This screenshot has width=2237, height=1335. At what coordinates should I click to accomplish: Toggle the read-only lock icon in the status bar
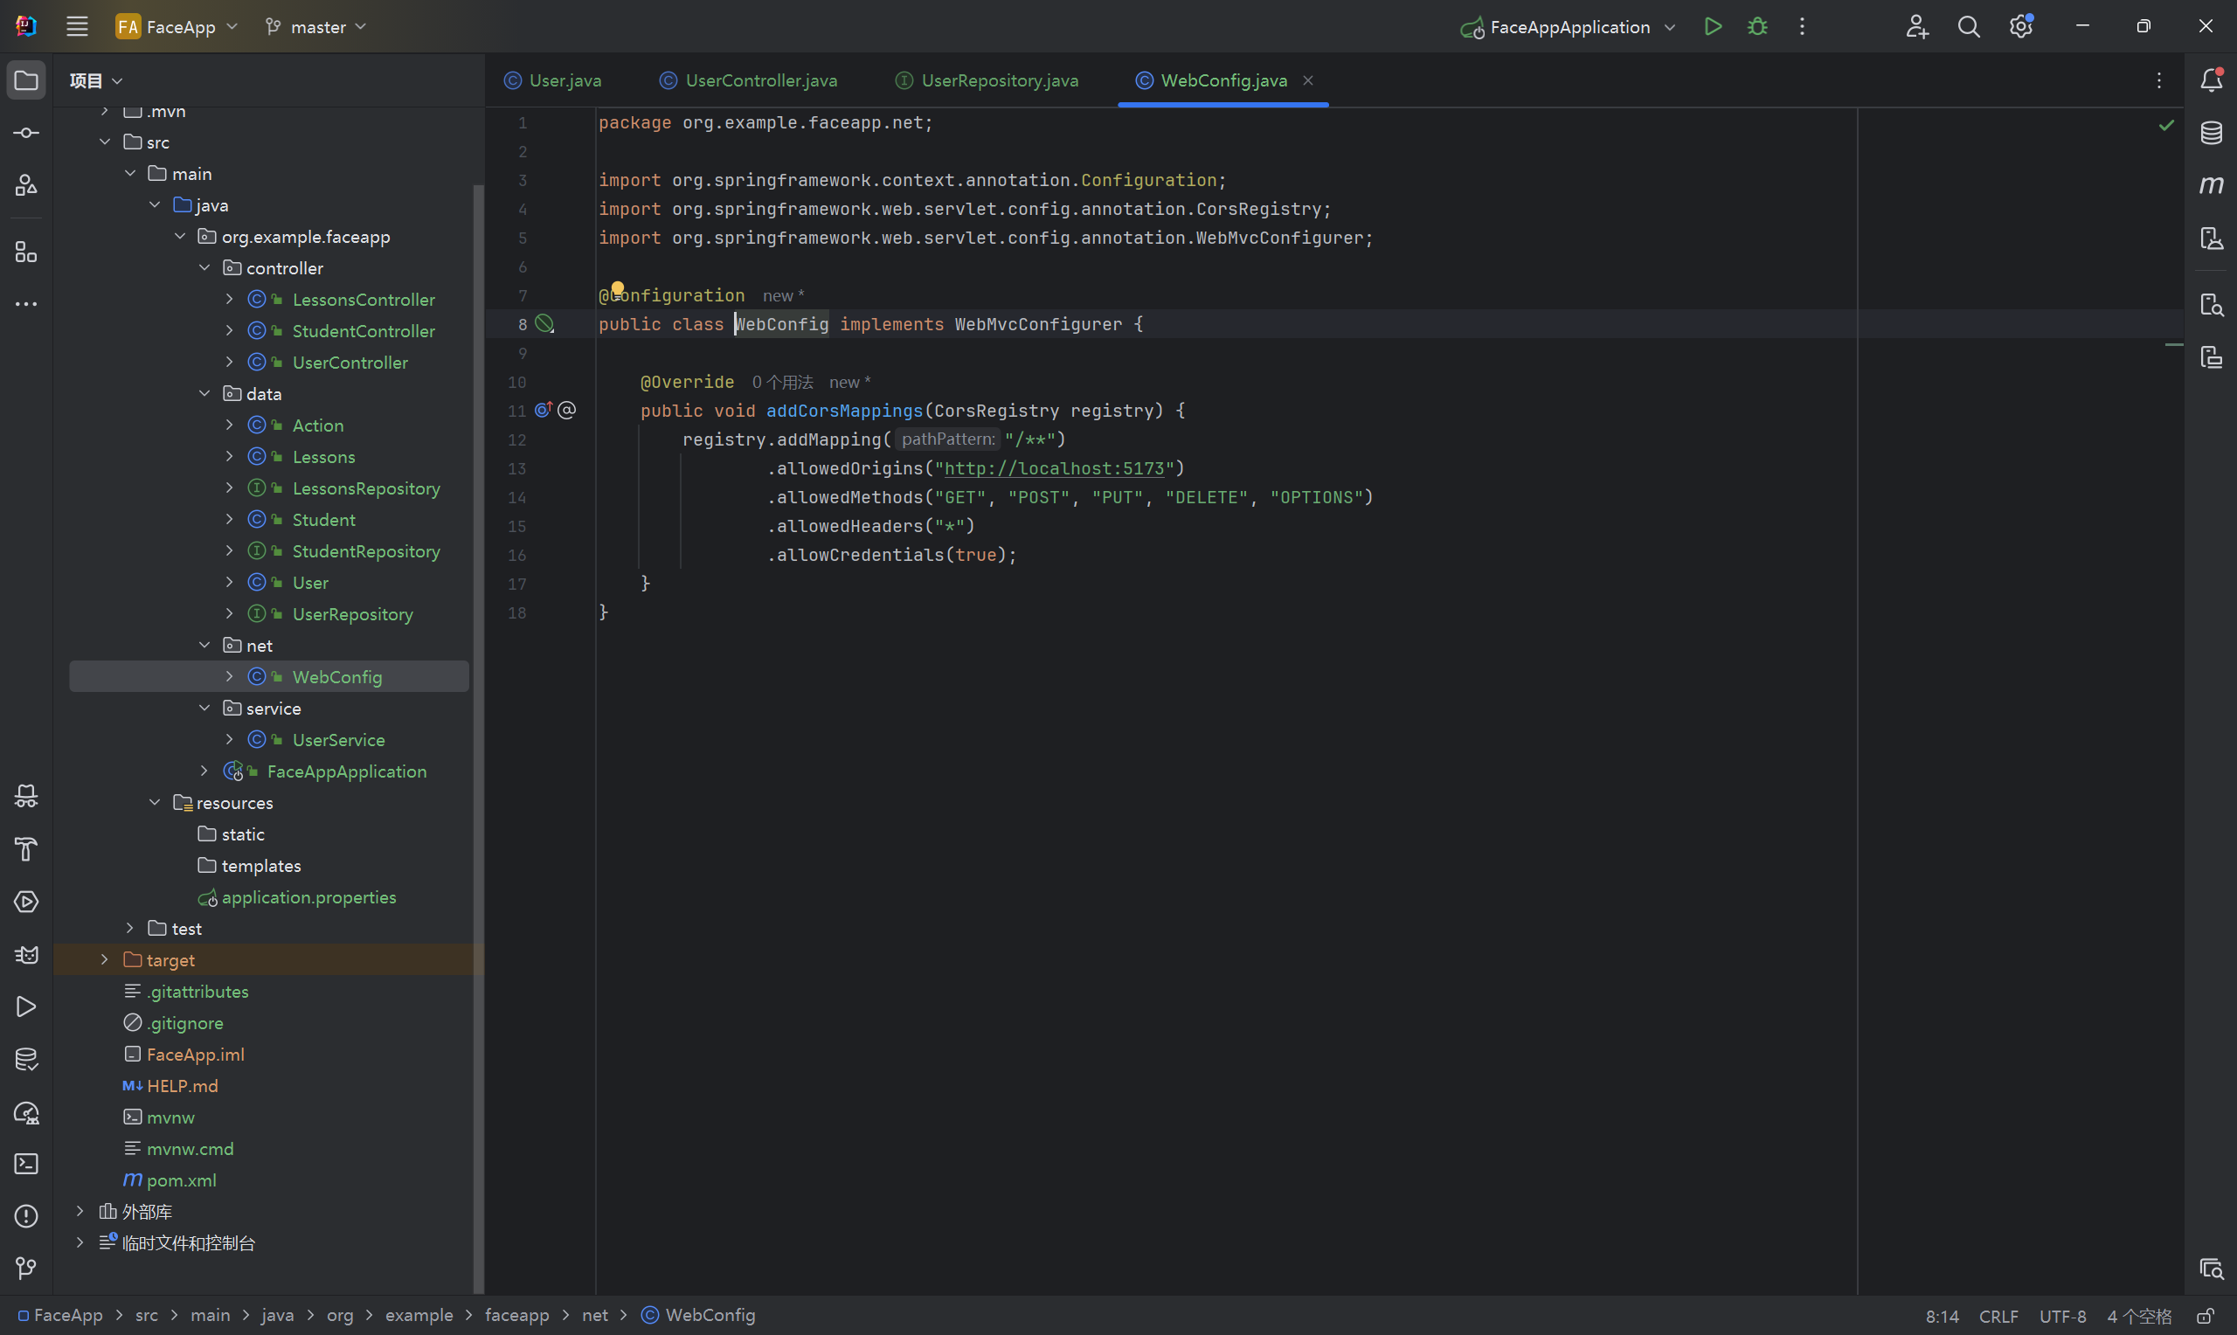click(x=2205, y=1316)
